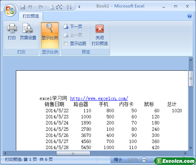Viewport: 196px width, 165px height.
Task: Click the Office Button logo
Action: click(10, 10)
